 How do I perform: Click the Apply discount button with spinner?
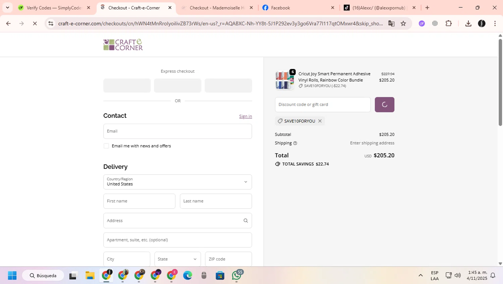tap(384, 105)
